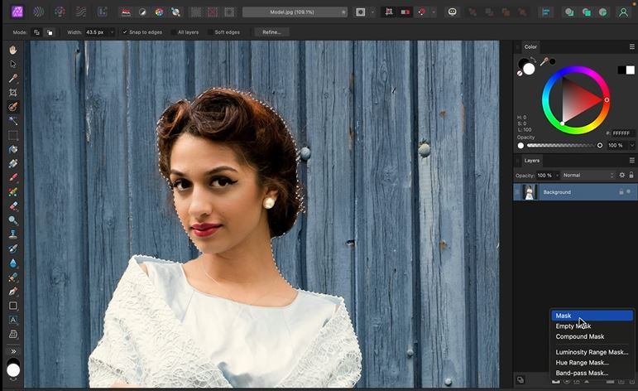Image resolution: width=638 pixels, height=391 pixels.
Task: Switch to the Tone Mapping Persona
Action: coord(81,12)
